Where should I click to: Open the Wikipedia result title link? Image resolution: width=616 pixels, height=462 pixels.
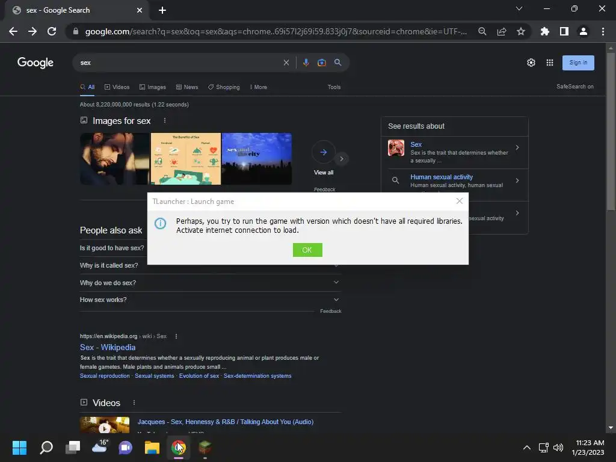(x=108, y=347)
